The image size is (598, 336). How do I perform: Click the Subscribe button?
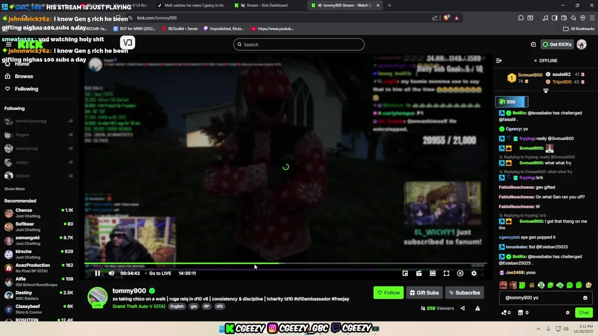coord(464,293)
